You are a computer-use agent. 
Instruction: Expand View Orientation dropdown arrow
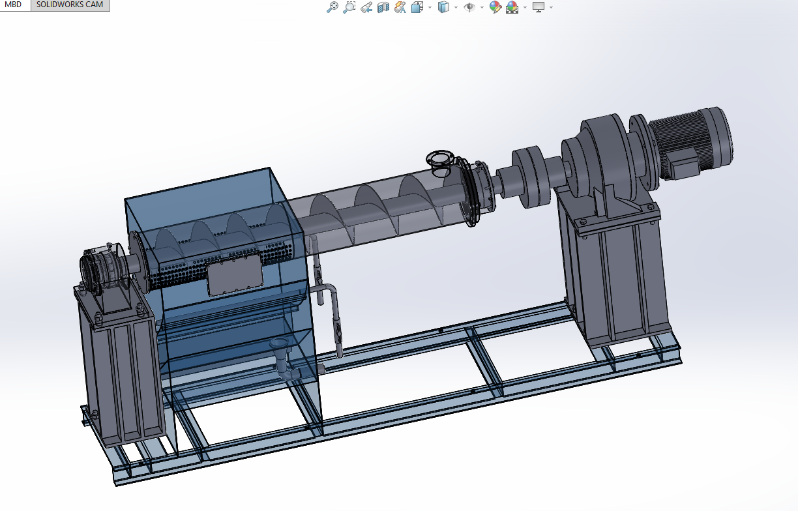coord(429,7)
